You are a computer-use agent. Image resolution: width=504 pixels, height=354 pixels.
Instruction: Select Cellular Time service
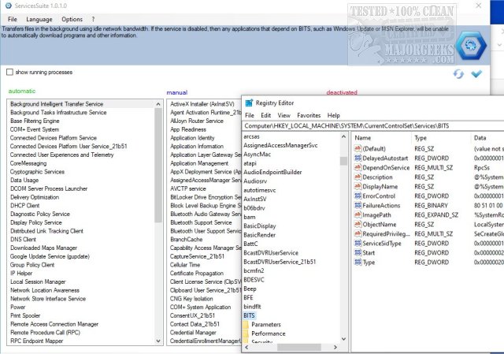(x=185, y=265)
